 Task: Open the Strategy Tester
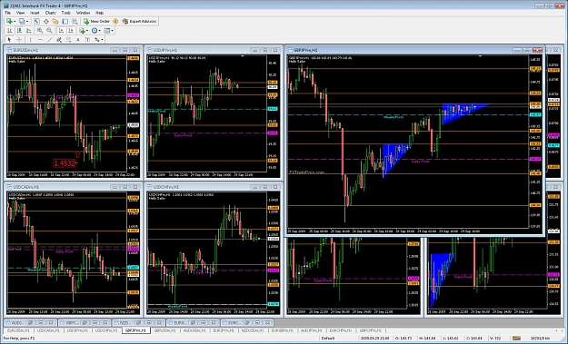pos(75,22)
